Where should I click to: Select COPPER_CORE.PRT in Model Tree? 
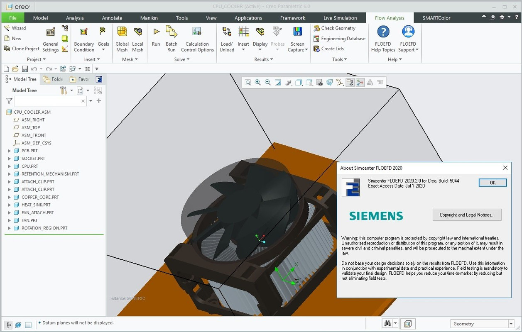[40, 197]
